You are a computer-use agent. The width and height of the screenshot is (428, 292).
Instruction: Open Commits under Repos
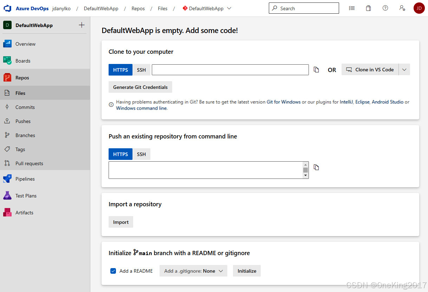pos(45,107)
